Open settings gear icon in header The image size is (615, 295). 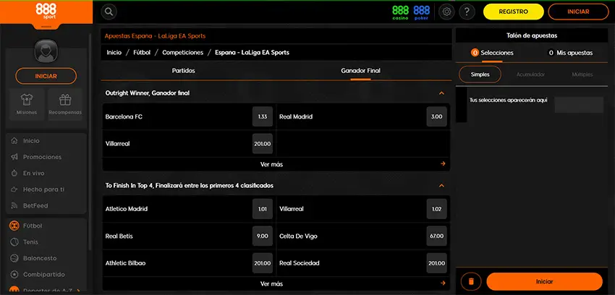tap(446, 12)
